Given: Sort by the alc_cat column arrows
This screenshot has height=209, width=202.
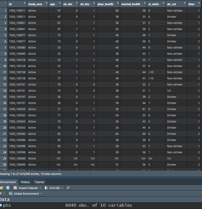Looking at the screenshot, I should click(185, 3).
